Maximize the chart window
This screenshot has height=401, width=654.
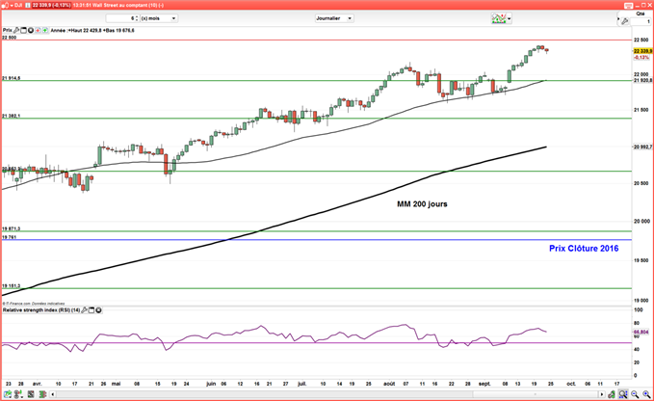(643, 5)
